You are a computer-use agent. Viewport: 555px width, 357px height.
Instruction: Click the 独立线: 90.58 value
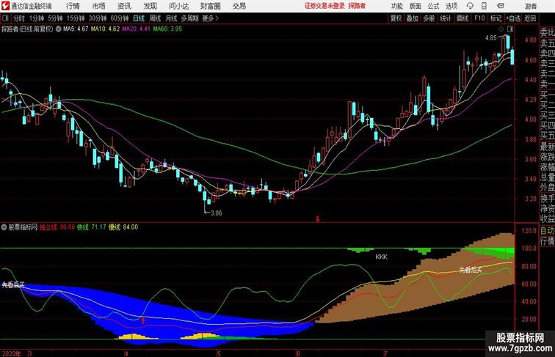point(57,227)
